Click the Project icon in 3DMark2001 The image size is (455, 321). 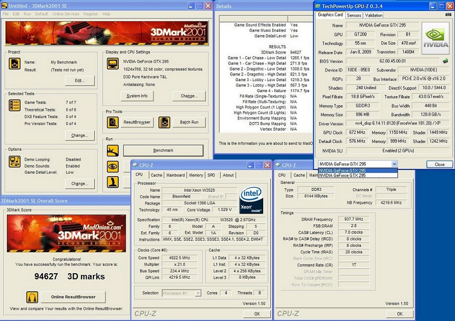tap(15, 64)
